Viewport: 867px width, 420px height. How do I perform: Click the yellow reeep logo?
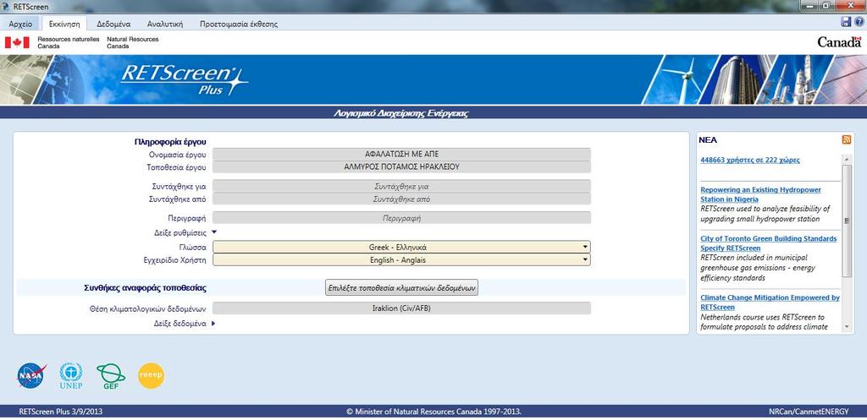point(151,376)
